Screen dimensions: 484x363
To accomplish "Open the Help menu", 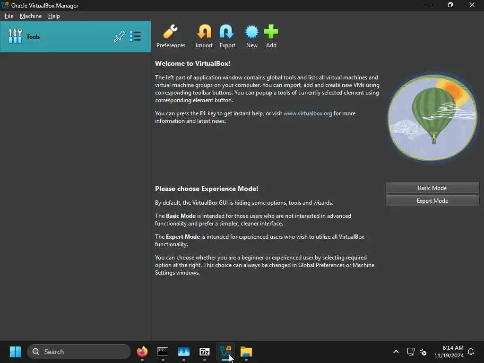I will coord(54,16).
